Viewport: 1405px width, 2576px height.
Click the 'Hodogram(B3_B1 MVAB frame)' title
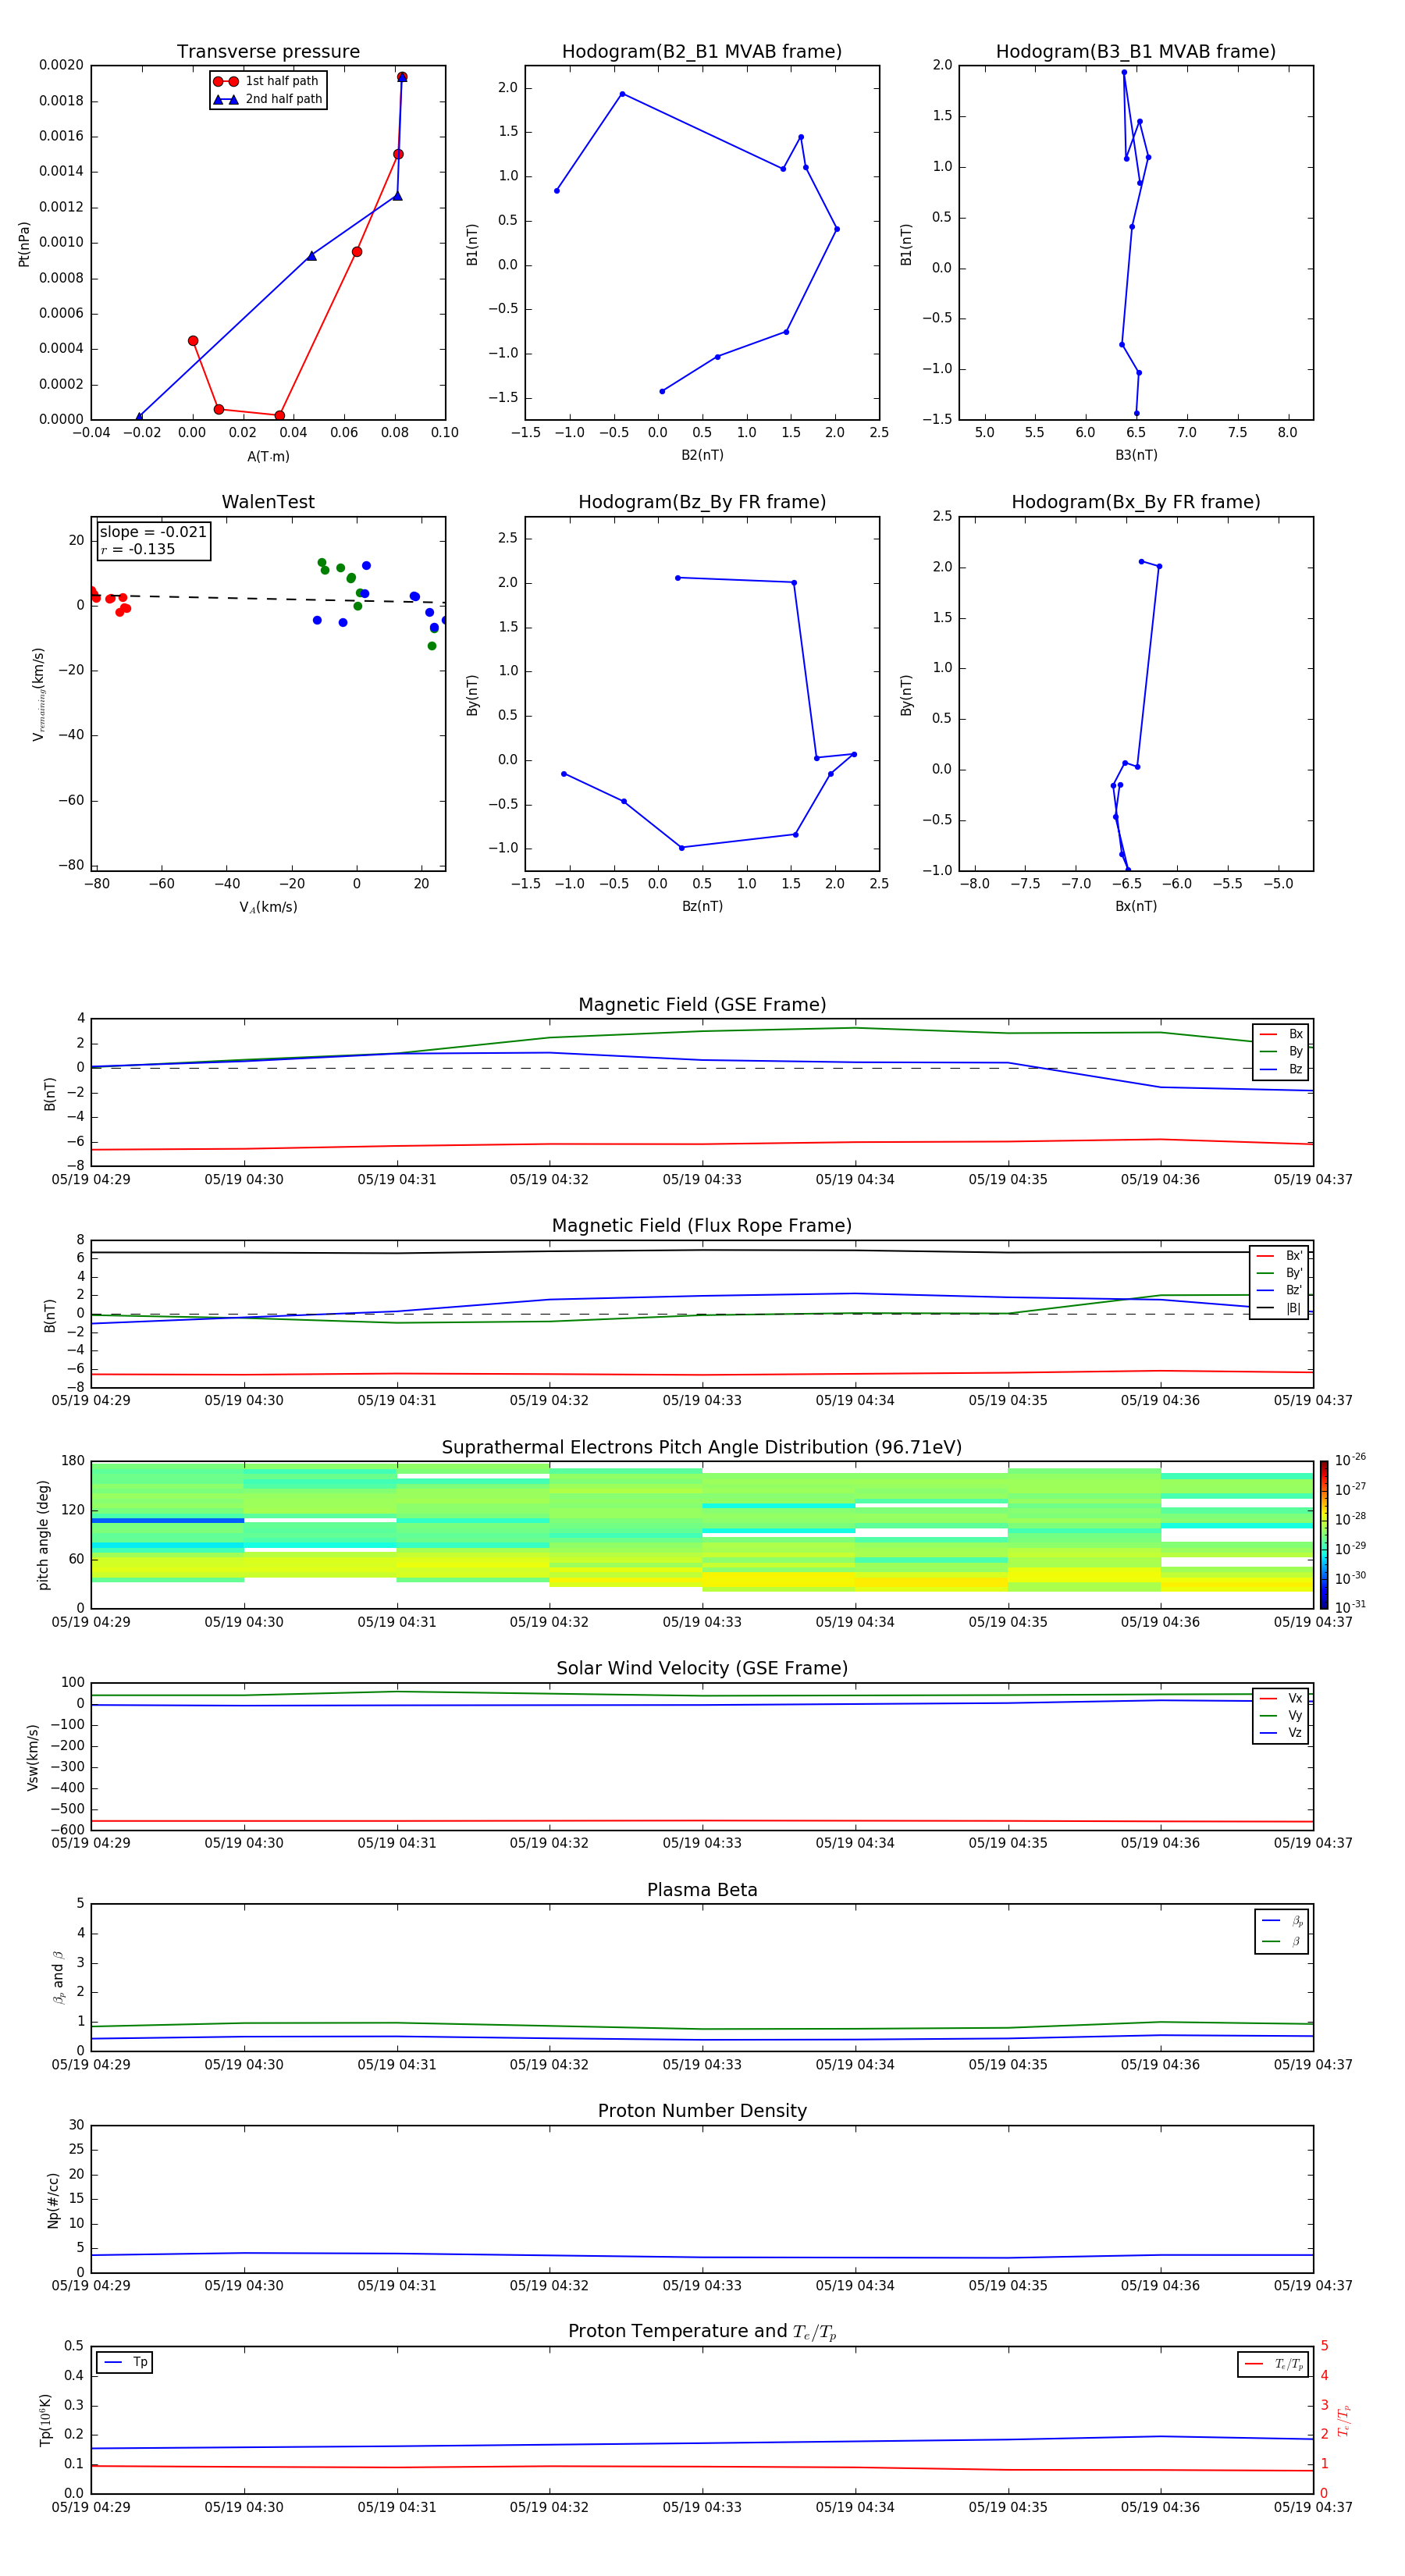(1136, 52)
